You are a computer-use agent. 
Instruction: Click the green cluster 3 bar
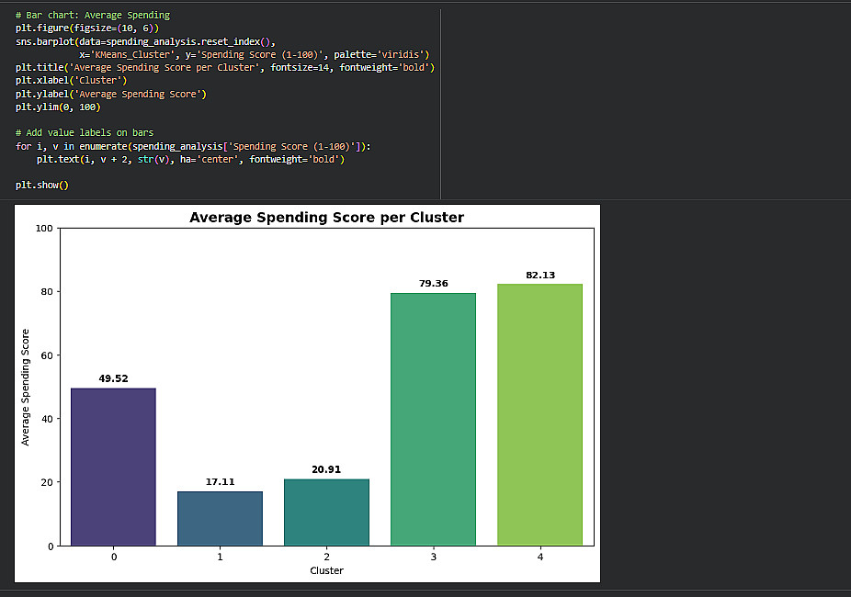point(433,419)
